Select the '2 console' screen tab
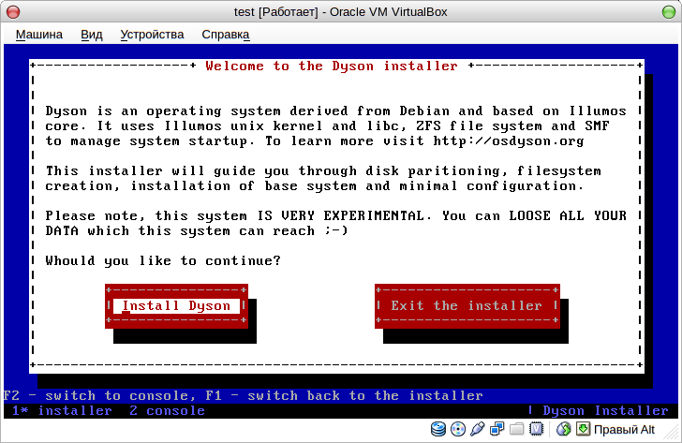Screen dimensions: 682x443 (x=167, y=411)
